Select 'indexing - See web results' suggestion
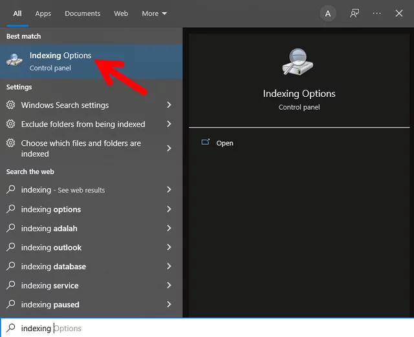The height and width of the screenshot is (337, 414). 91,190
